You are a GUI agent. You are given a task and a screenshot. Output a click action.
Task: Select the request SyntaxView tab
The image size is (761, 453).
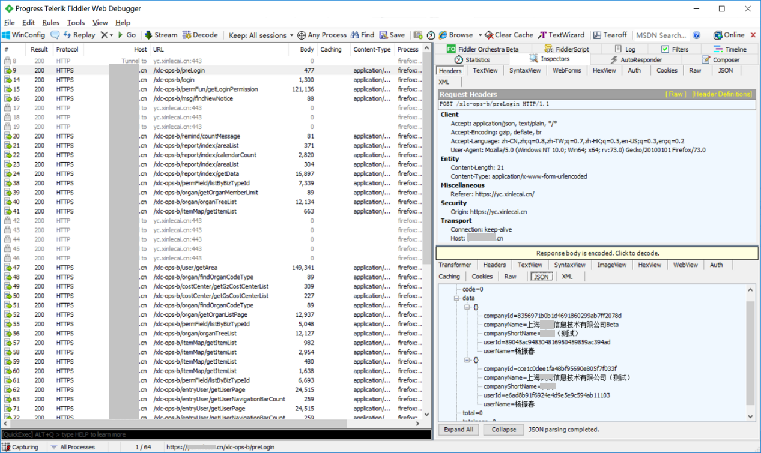[x=525, y=71]
